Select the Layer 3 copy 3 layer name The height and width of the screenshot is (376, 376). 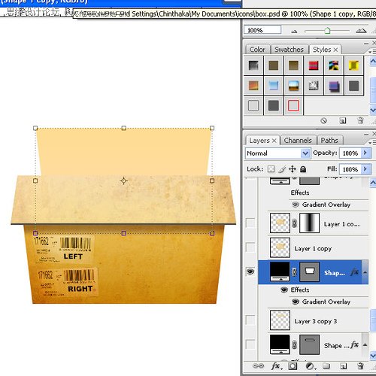[316, 321]
